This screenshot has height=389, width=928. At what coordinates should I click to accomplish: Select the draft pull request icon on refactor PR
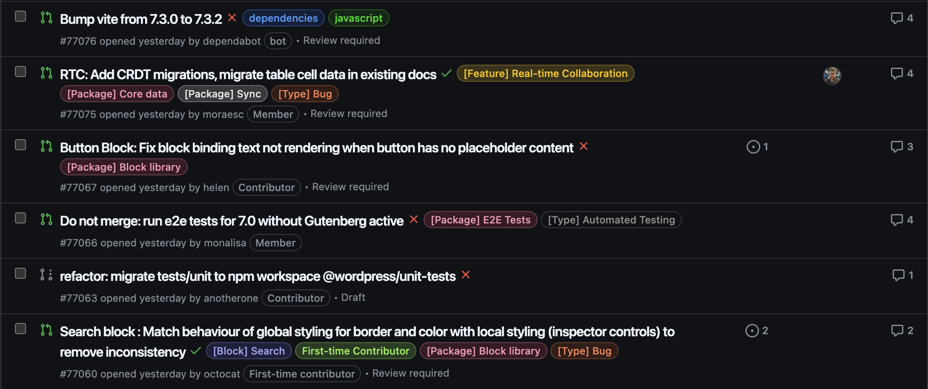click(x=46, y=275)
